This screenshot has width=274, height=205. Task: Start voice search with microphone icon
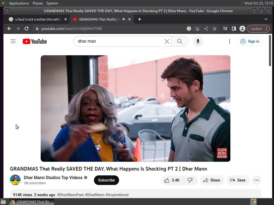coord(198,41)
